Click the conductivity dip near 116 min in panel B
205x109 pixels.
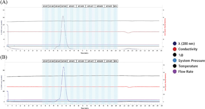coord(129,87)
